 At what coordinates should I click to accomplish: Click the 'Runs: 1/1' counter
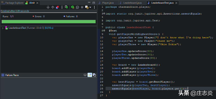pyautogui.click(x=8, y=16)
